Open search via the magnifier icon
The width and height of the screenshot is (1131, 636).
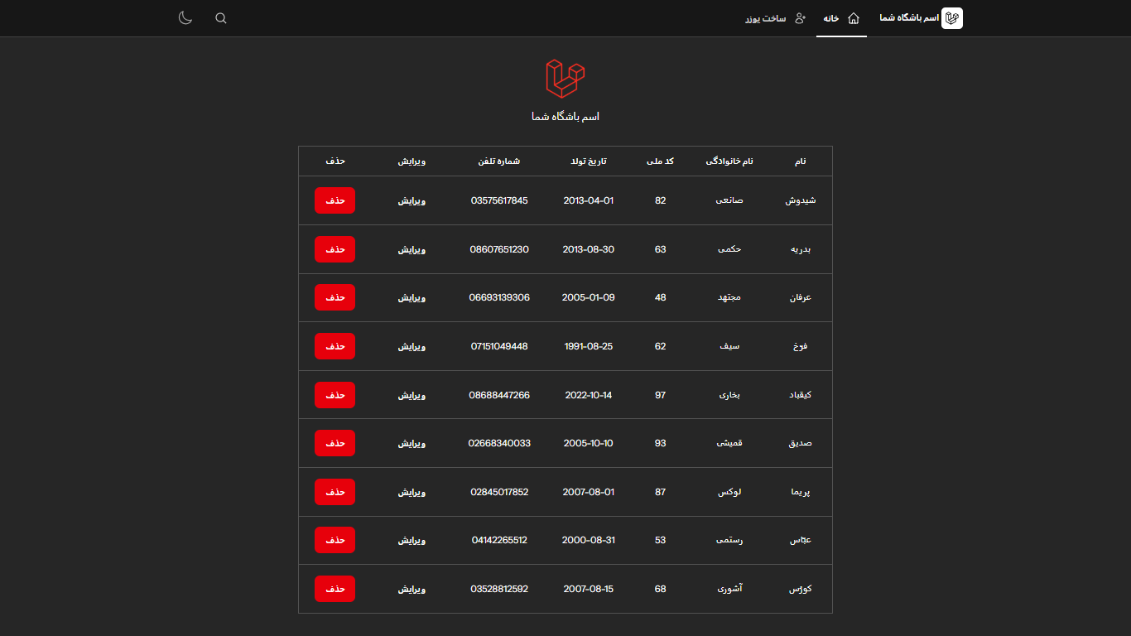[221, 18]
